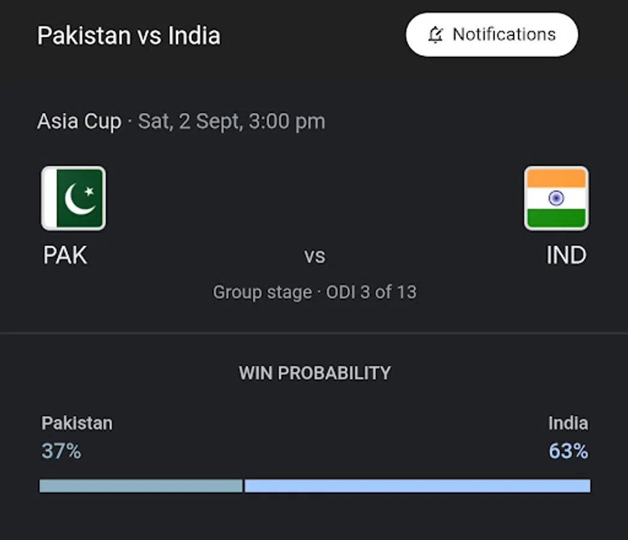Click the India segment of the probability bar

click(417, 485)
